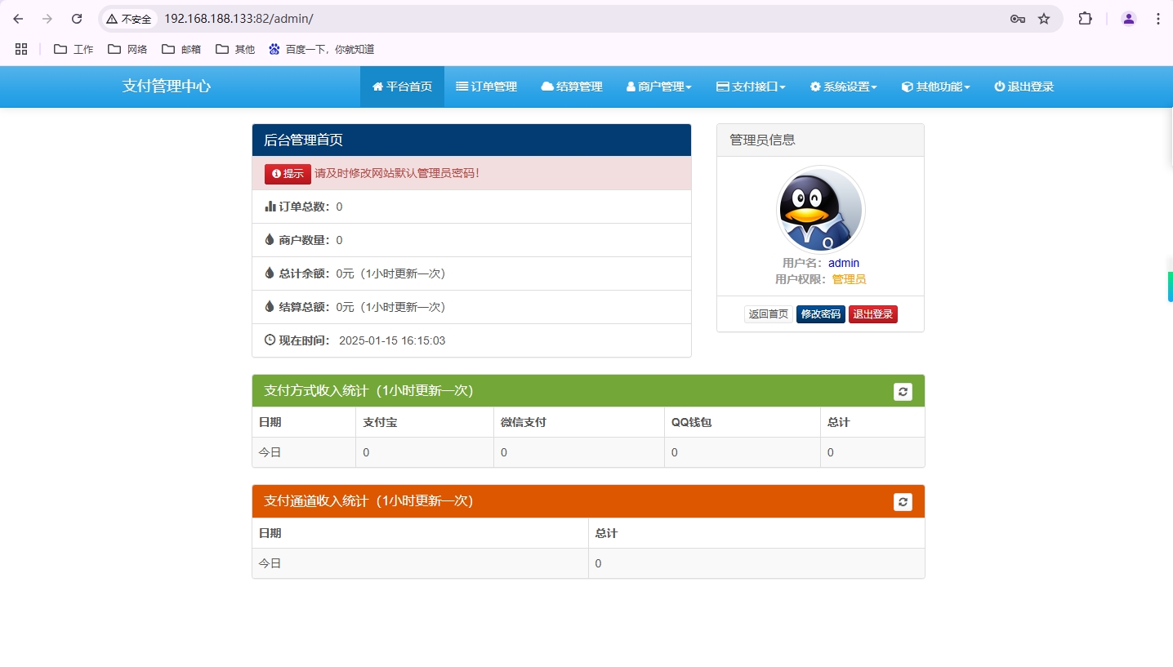Click the 退出登录 red button in admin panel
Screen dimensions: 1173x667
point(872,313)
